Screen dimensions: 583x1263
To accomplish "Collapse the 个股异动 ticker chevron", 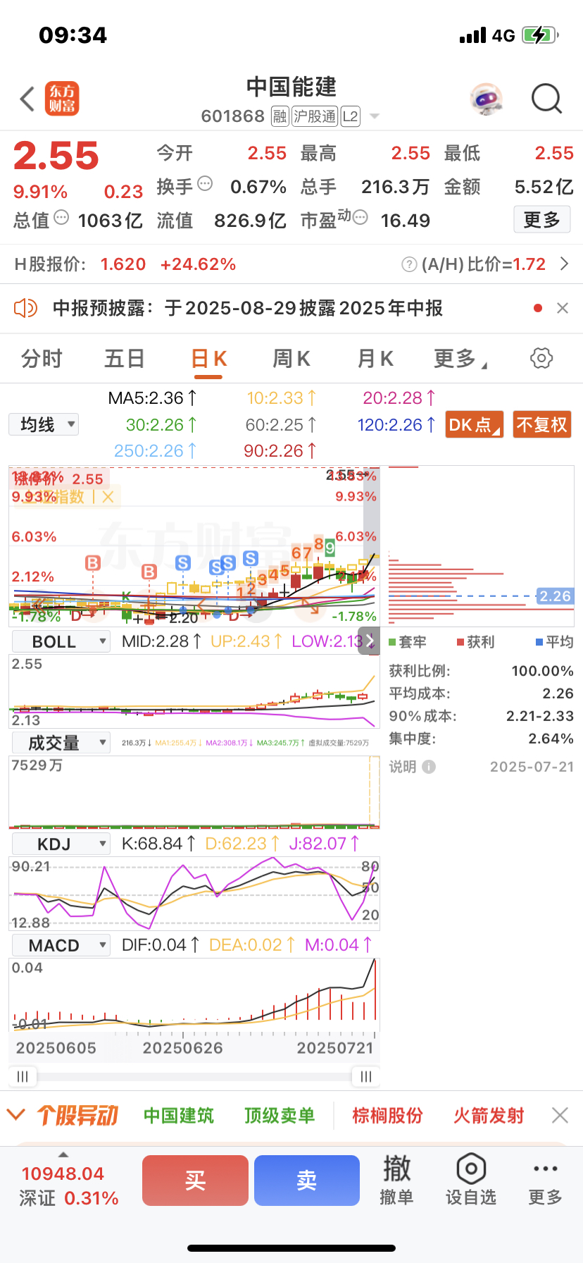I will pos(15,1116).
